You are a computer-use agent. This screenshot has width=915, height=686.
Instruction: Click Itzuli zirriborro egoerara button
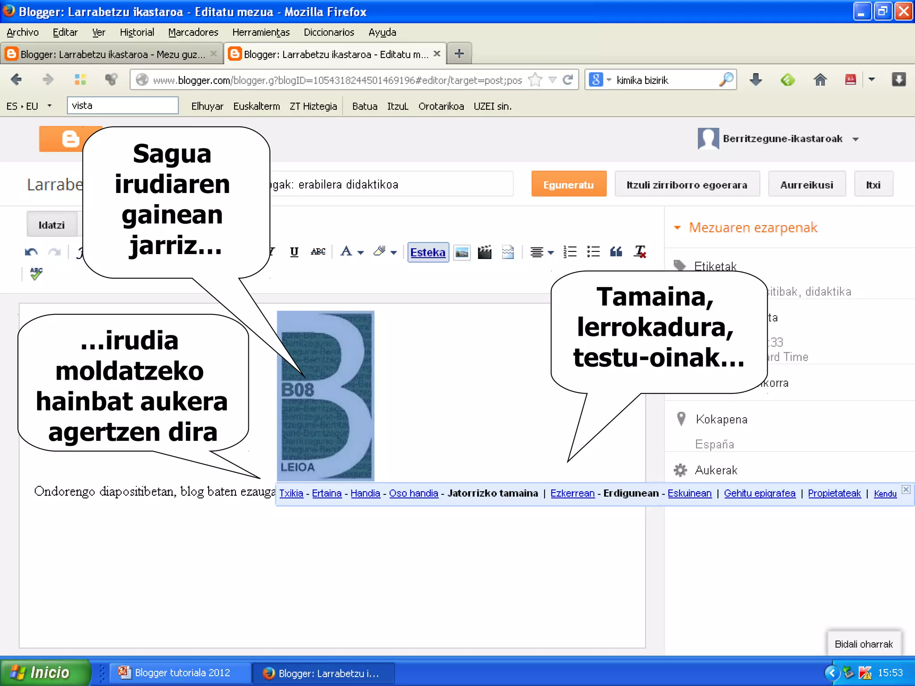[687, 184]
